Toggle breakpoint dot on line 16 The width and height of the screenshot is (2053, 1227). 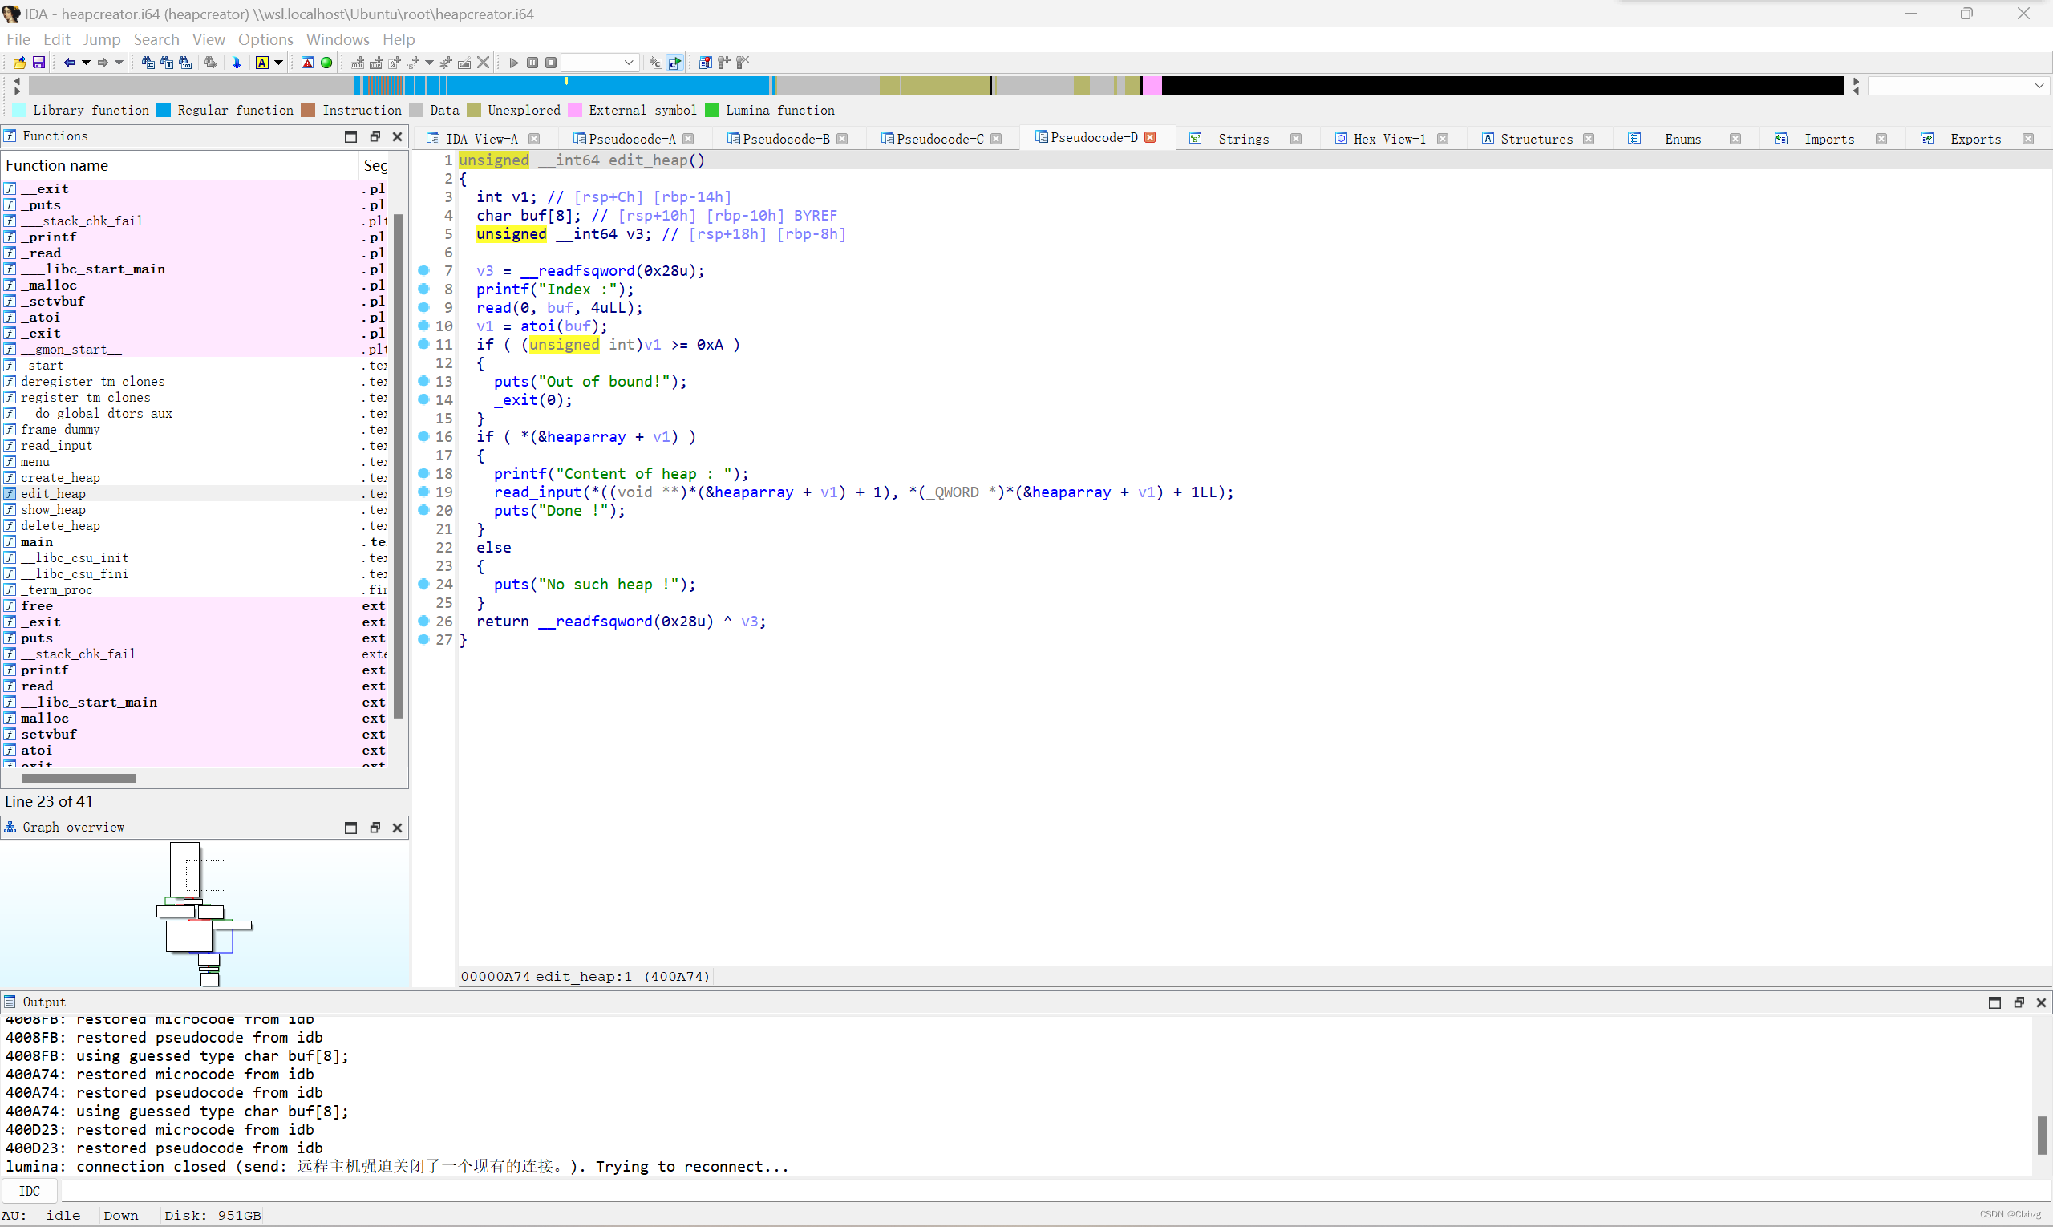423,435
